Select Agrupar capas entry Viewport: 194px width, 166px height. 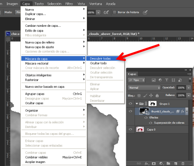point(54,94)
